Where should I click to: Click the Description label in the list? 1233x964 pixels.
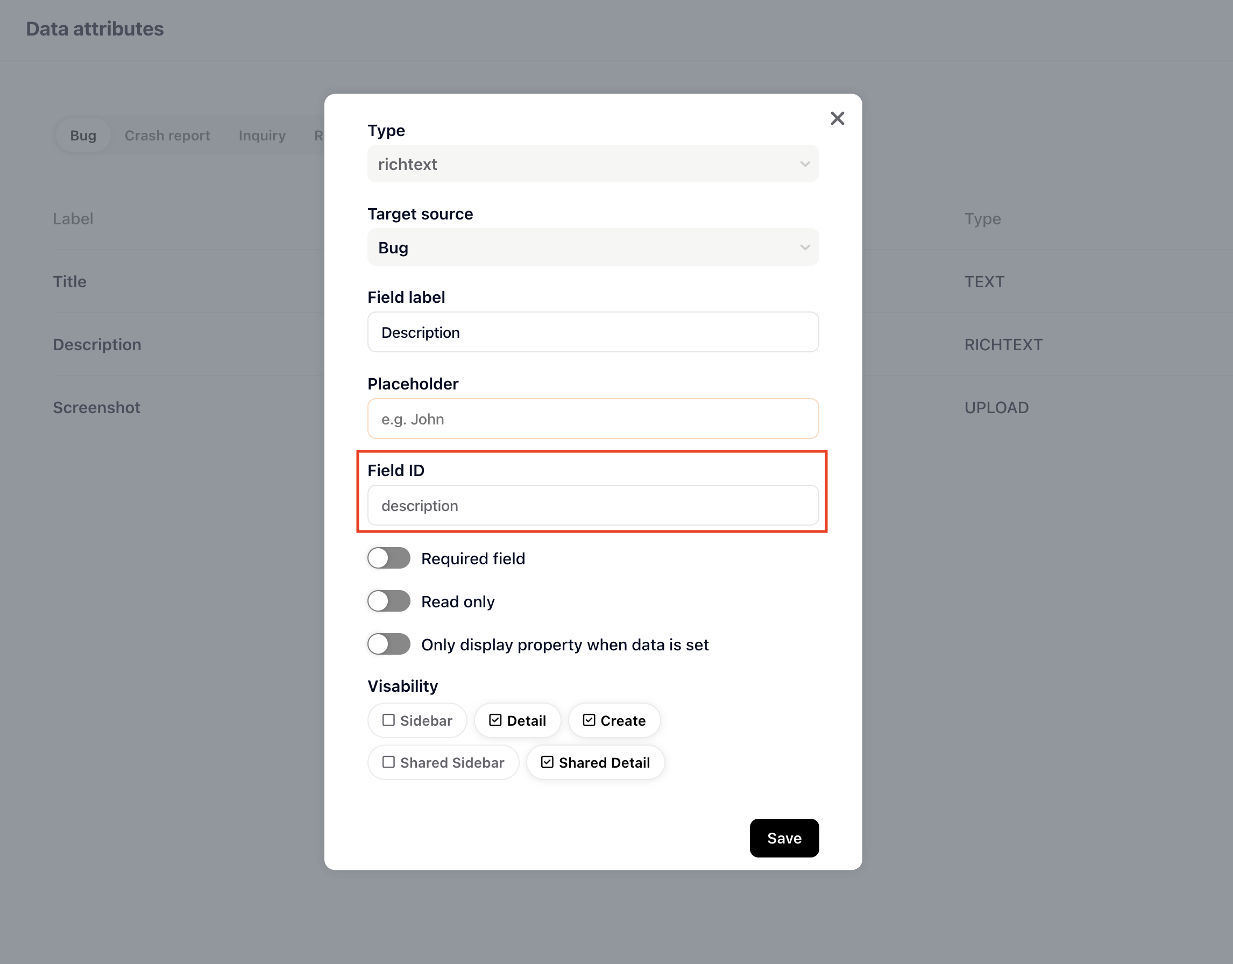point(96,343)
